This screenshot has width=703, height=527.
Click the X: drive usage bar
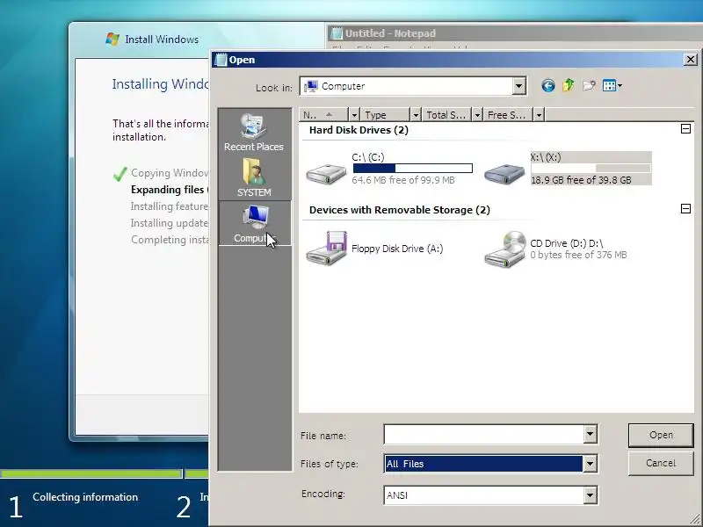click(x=591, y=168)
